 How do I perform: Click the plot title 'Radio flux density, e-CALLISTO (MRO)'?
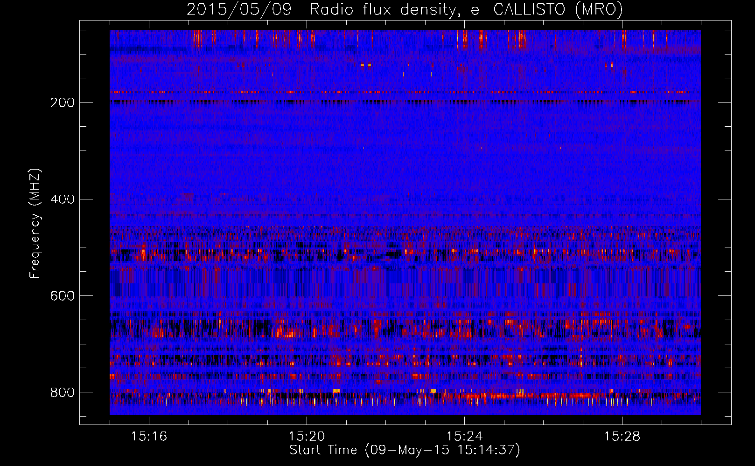pos(466,9)
